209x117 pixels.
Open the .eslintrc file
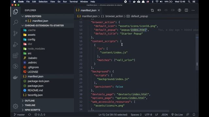[x=47, y=62]
